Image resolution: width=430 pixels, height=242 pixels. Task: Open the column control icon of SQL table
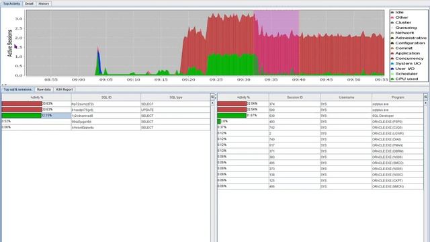click(212, 97)
